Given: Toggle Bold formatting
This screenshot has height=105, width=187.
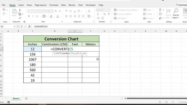Looking at the screenshot, I should click(x=29, y=16).
